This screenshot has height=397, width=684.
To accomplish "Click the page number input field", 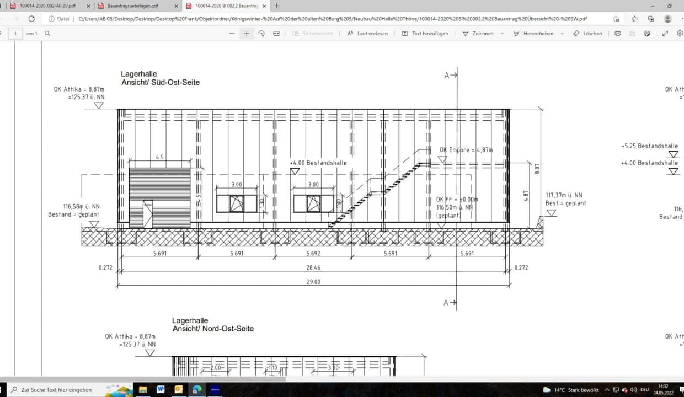I will pos(15,34).
